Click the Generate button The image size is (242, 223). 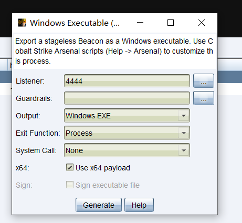point(99,205)
